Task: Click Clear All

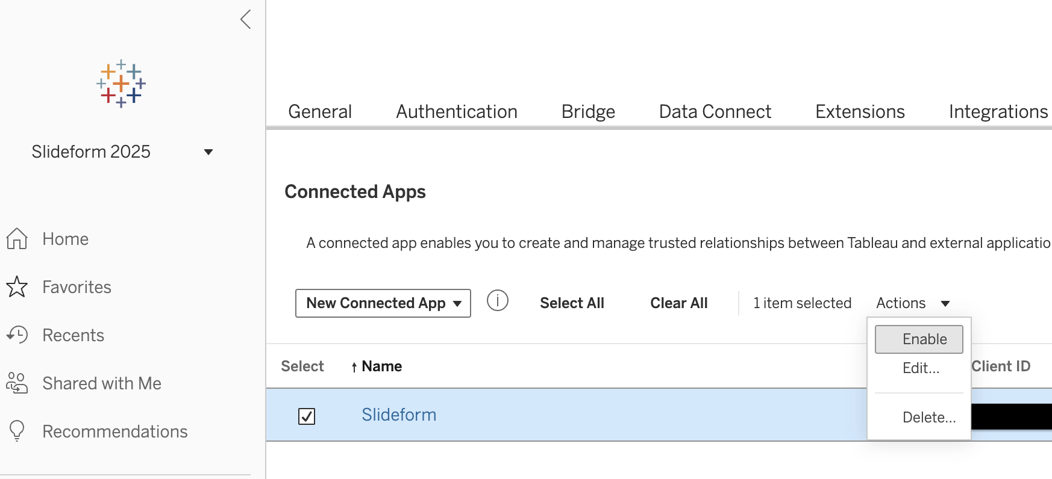Action: coord(679,303)
